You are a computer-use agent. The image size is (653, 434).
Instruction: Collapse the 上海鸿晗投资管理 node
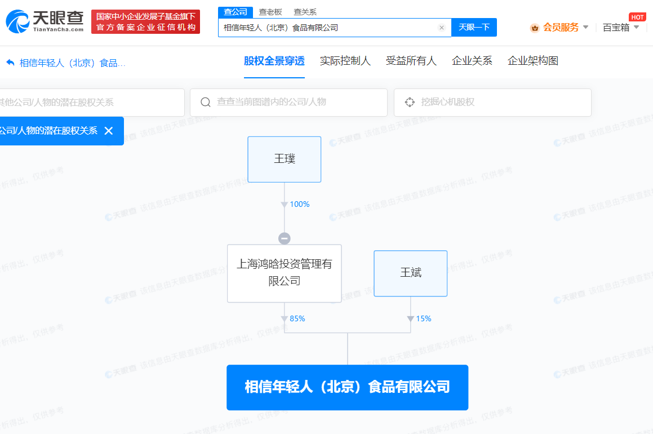click(285, 238)
